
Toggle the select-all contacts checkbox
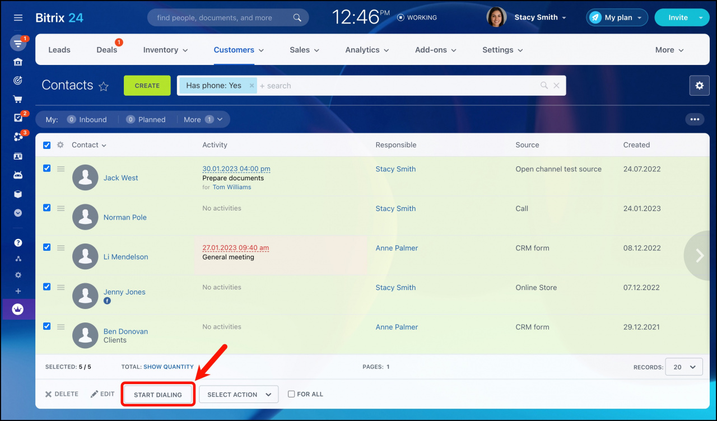point(47,145)
